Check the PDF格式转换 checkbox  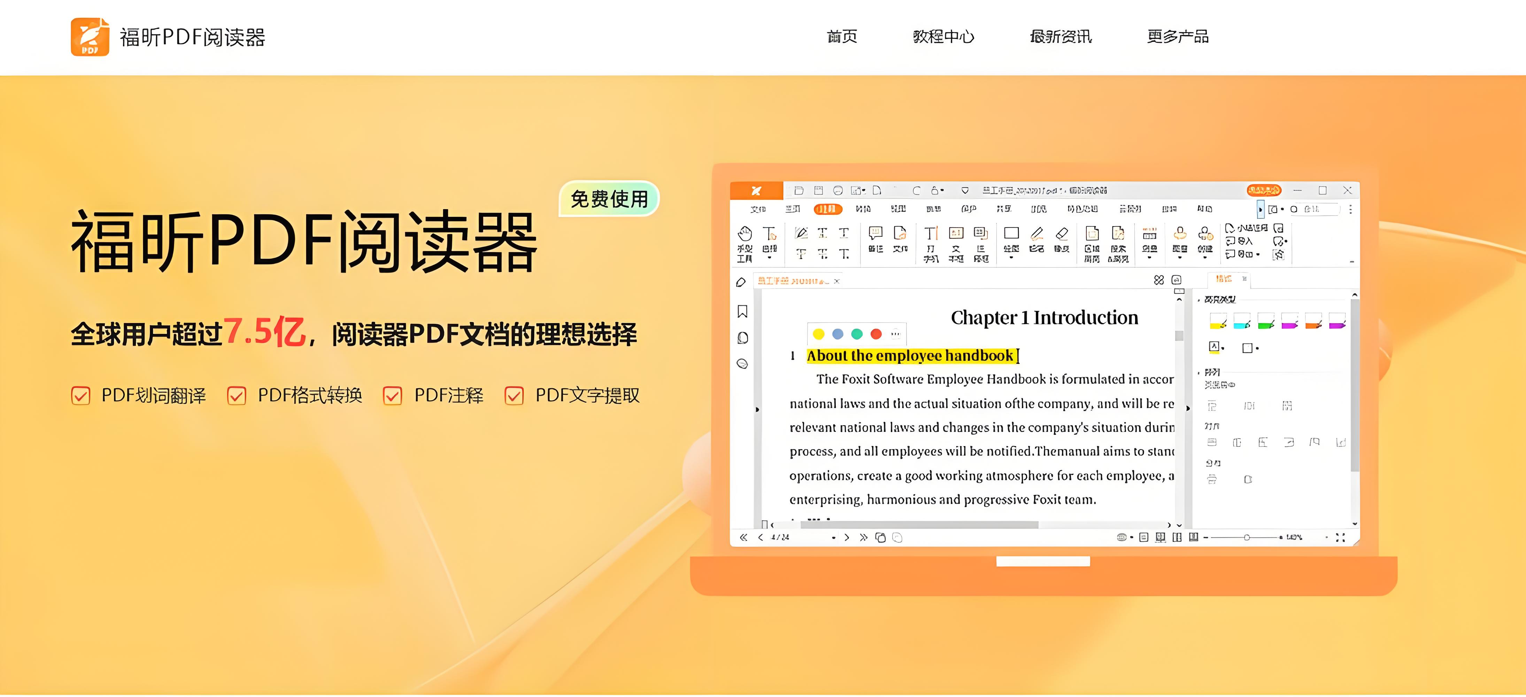tap(236, 396)
